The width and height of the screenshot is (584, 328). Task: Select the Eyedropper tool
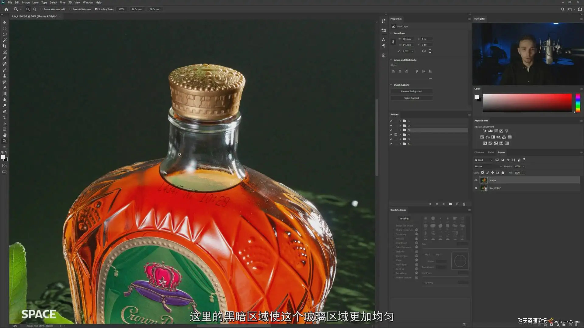[x=5, y=58]
